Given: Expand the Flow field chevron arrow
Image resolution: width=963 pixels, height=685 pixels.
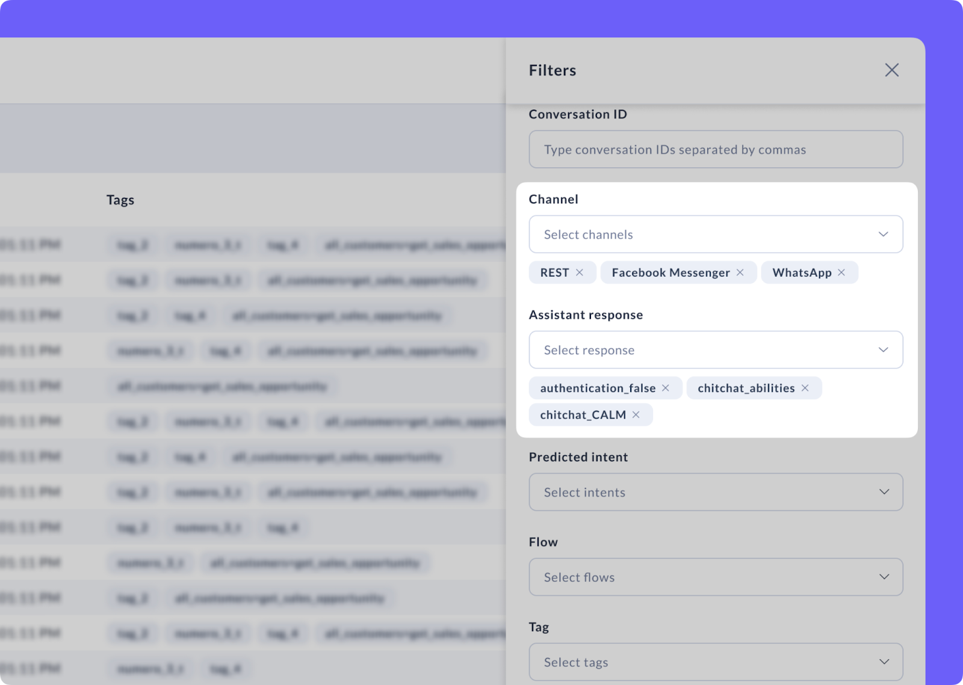Looking at the screenshot, I should 884,577.
